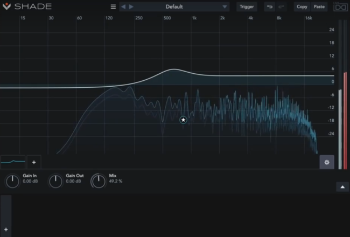Viewport: 350px width, 237px height.
Task: Click the Copy button
Action: pyautogui.click(x=302, y=7)
